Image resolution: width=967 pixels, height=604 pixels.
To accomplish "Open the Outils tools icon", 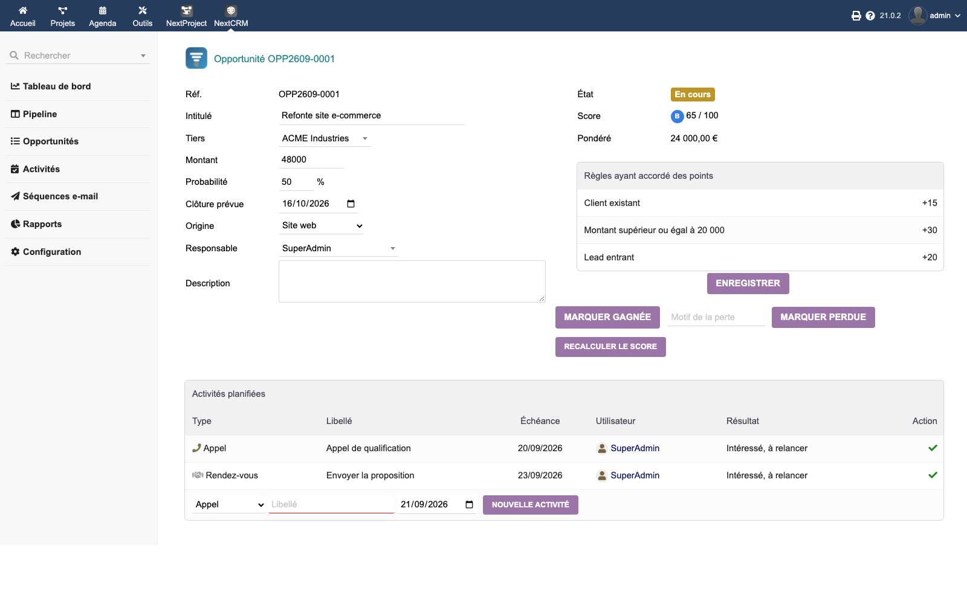I will click(x=143, y=10).
